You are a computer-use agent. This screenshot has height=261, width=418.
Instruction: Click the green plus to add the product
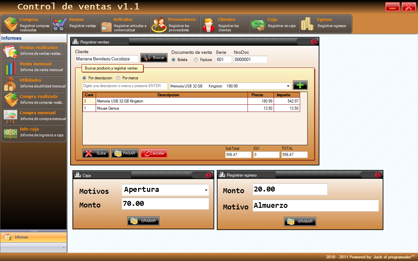click(300, 85)
